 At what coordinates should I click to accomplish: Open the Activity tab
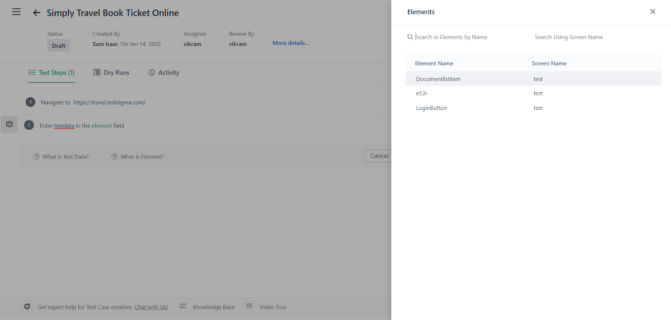pos(164,73)
